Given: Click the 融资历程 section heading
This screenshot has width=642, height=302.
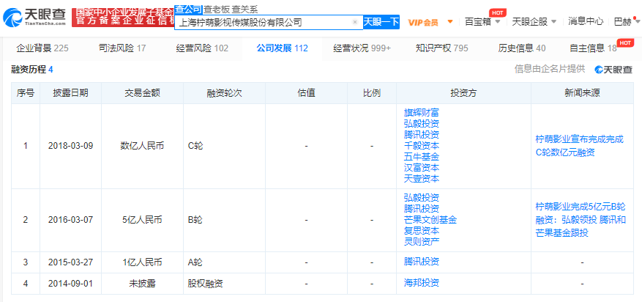Looking at the screenshot, I should coord(32,70).
